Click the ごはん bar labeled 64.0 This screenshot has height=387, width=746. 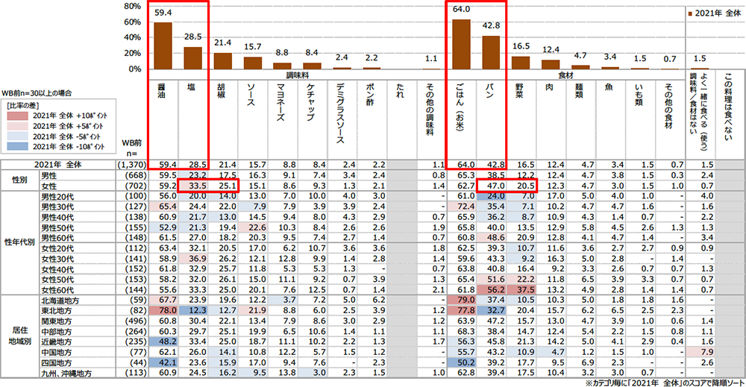click(461, 44)
